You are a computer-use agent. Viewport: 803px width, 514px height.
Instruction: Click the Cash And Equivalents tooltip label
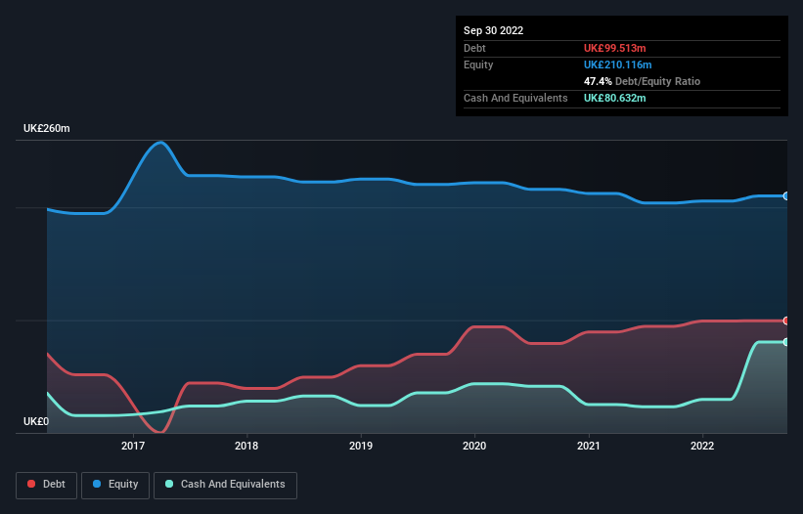(515, 98)
